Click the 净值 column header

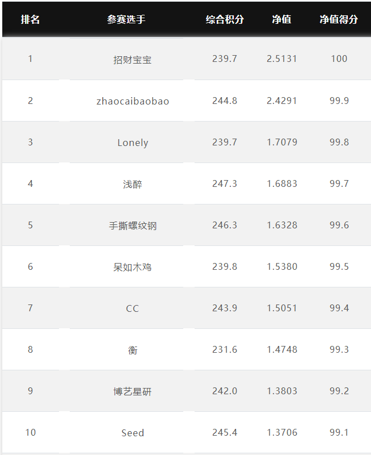281,19
